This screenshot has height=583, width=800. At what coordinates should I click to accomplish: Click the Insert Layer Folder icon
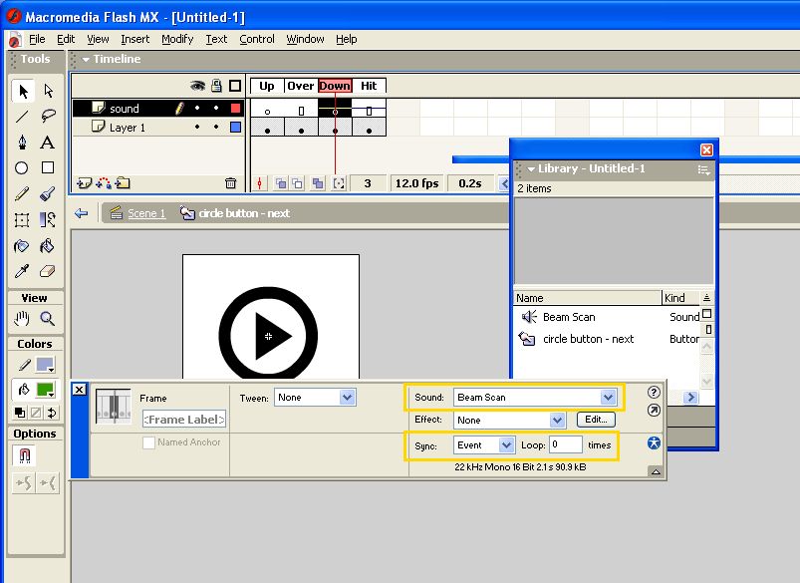pyautogui.click(x=123, y=182)
